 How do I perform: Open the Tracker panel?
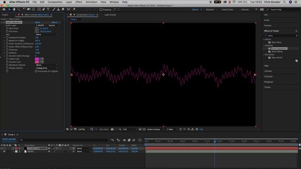pos(267,87)
